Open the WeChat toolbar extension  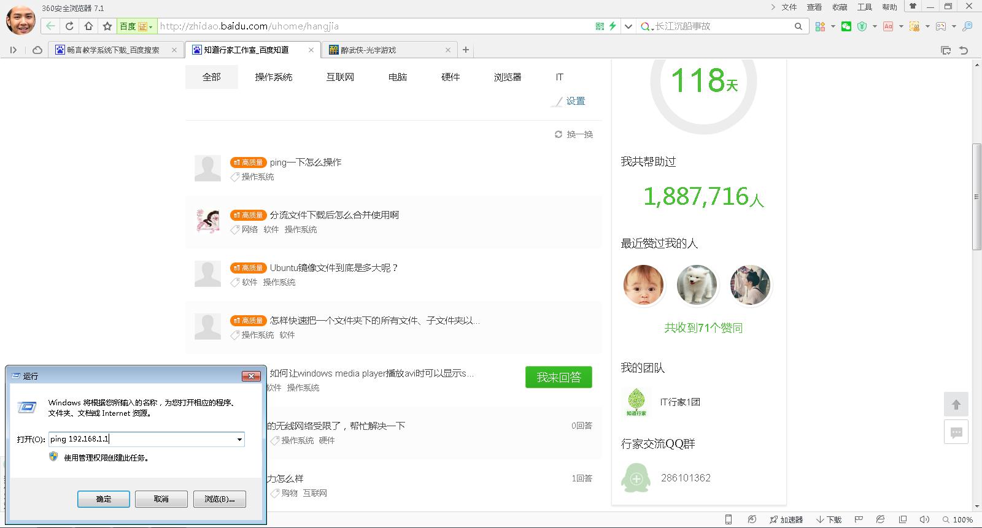point(846,26)
